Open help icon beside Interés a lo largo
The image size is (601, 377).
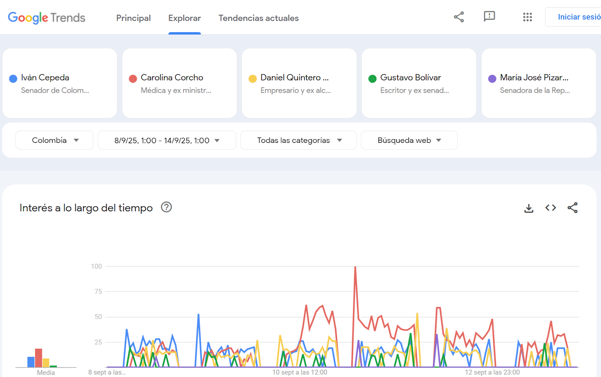point(166,207)
